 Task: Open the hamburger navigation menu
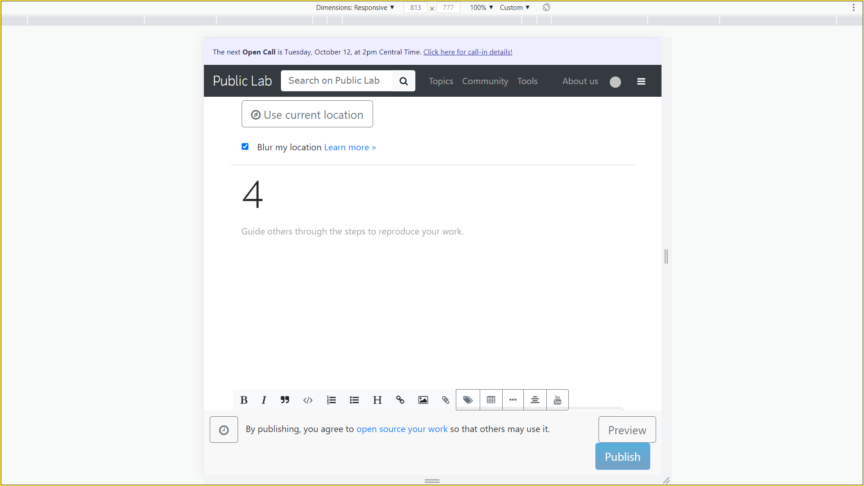point(641,81)
